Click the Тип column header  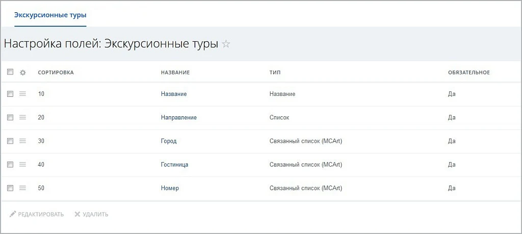(275, 72)
